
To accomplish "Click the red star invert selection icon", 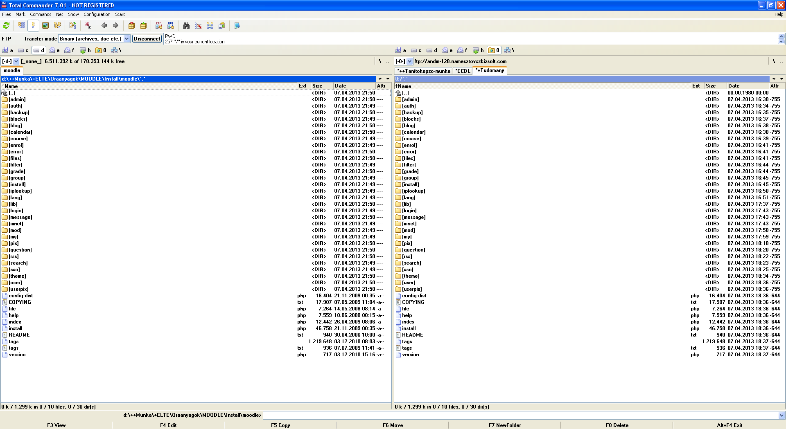I will pos(88,25).
